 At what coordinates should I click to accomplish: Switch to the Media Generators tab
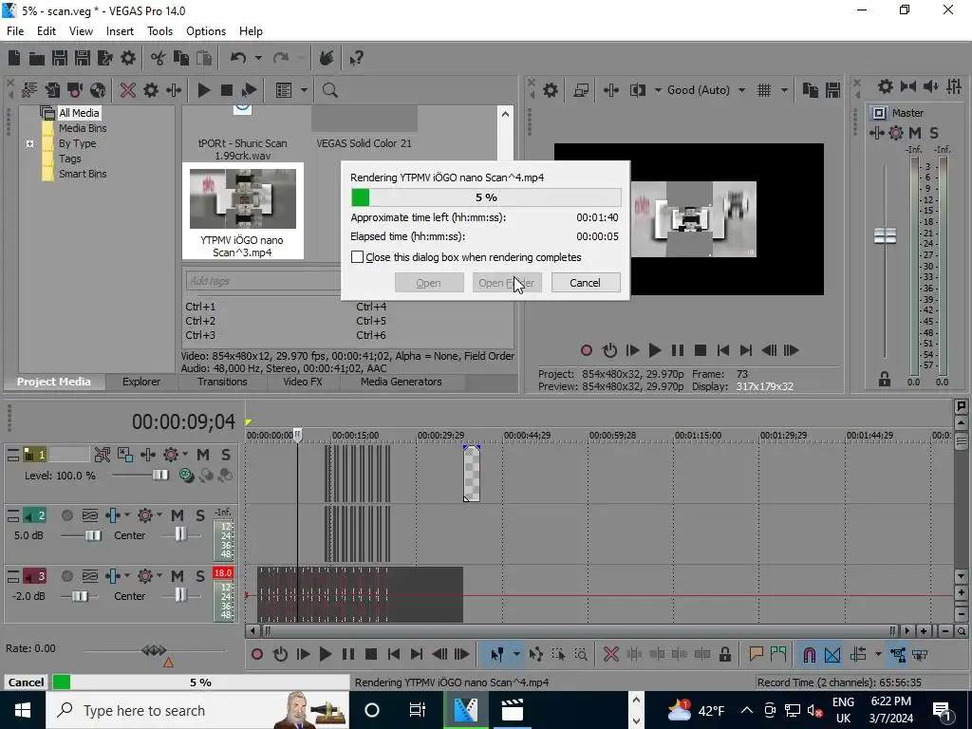pos(402,382)
